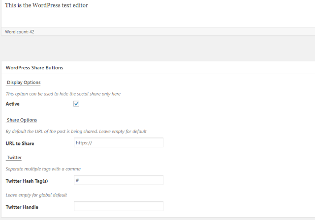The image size is (315, 220).
Task: Click the gray gap above Share Buttons panel
Action: tap(158, 49)
